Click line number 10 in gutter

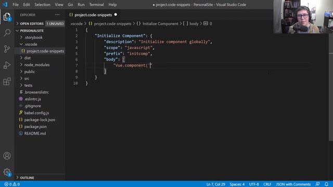(75, 83)
